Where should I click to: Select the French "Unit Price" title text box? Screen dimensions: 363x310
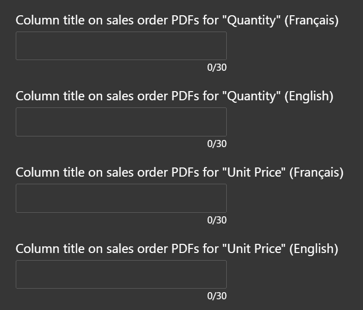click(121, 199)
